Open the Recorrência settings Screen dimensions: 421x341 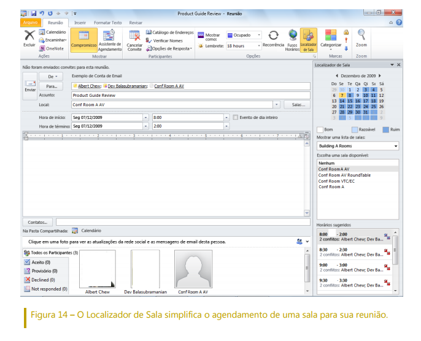[273, 38]
